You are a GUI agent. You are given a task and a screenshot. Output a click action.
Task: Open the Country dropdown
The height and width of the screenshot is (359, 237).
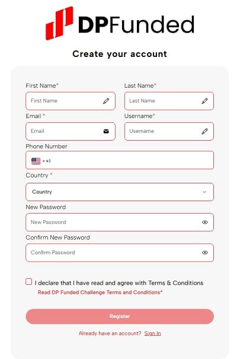click(120, 192)
